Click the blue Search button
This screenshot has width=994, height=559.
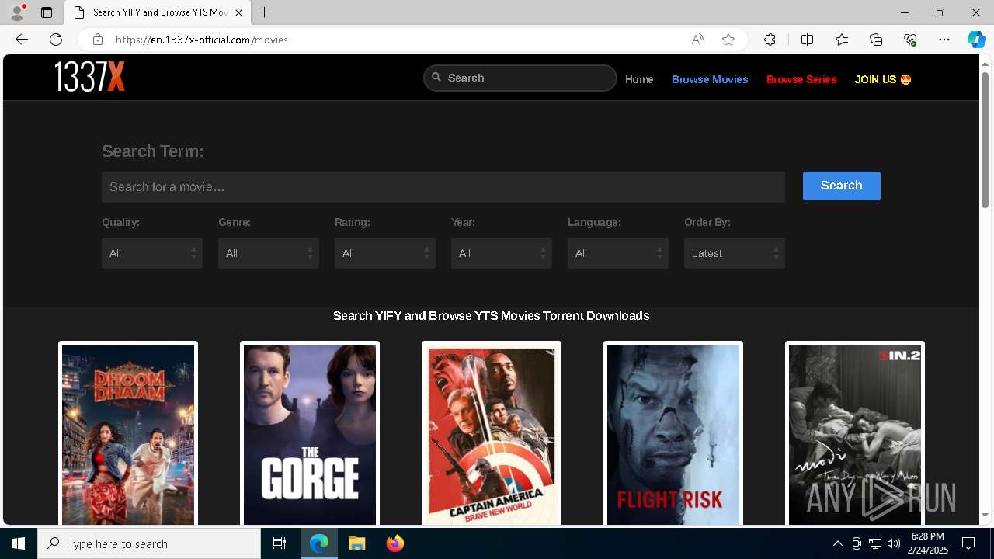[x=842, y=186]
